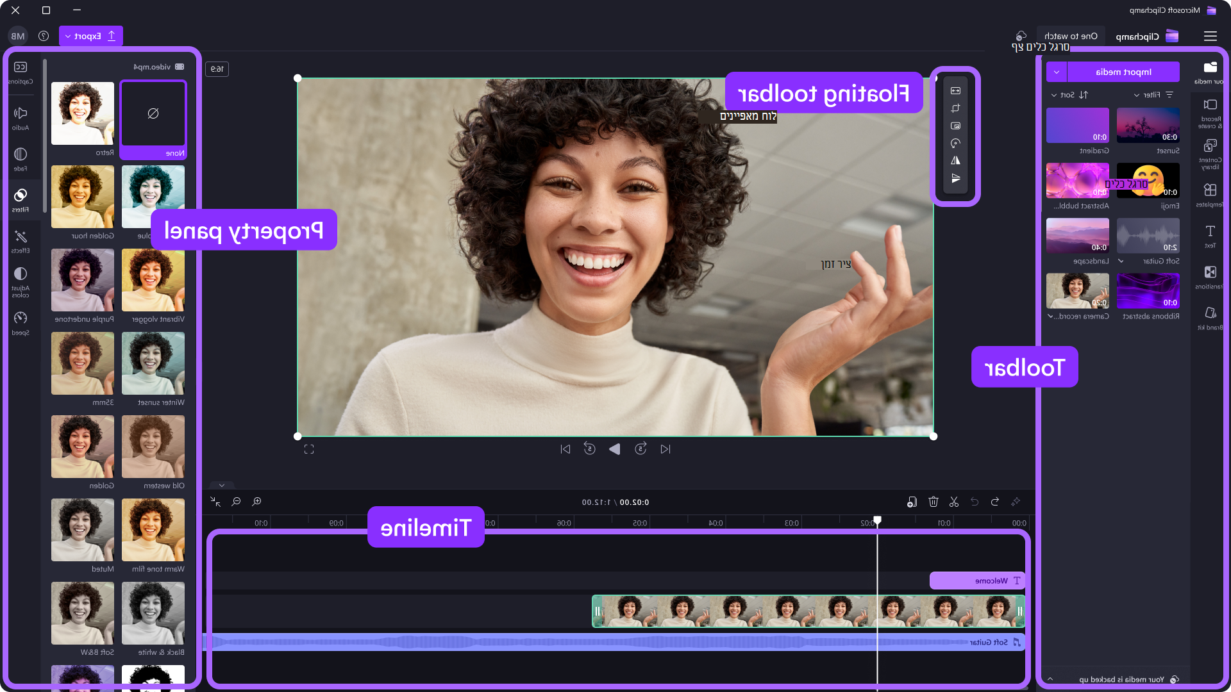Click the lowest icon in floating toolbar
This screenshot has width=1231, height=692.
click(x=955, y=178)
